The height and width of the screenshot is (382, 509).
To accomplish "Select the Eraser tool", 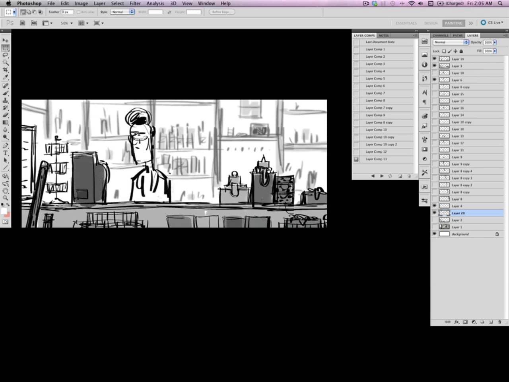I will click(5, 115).
